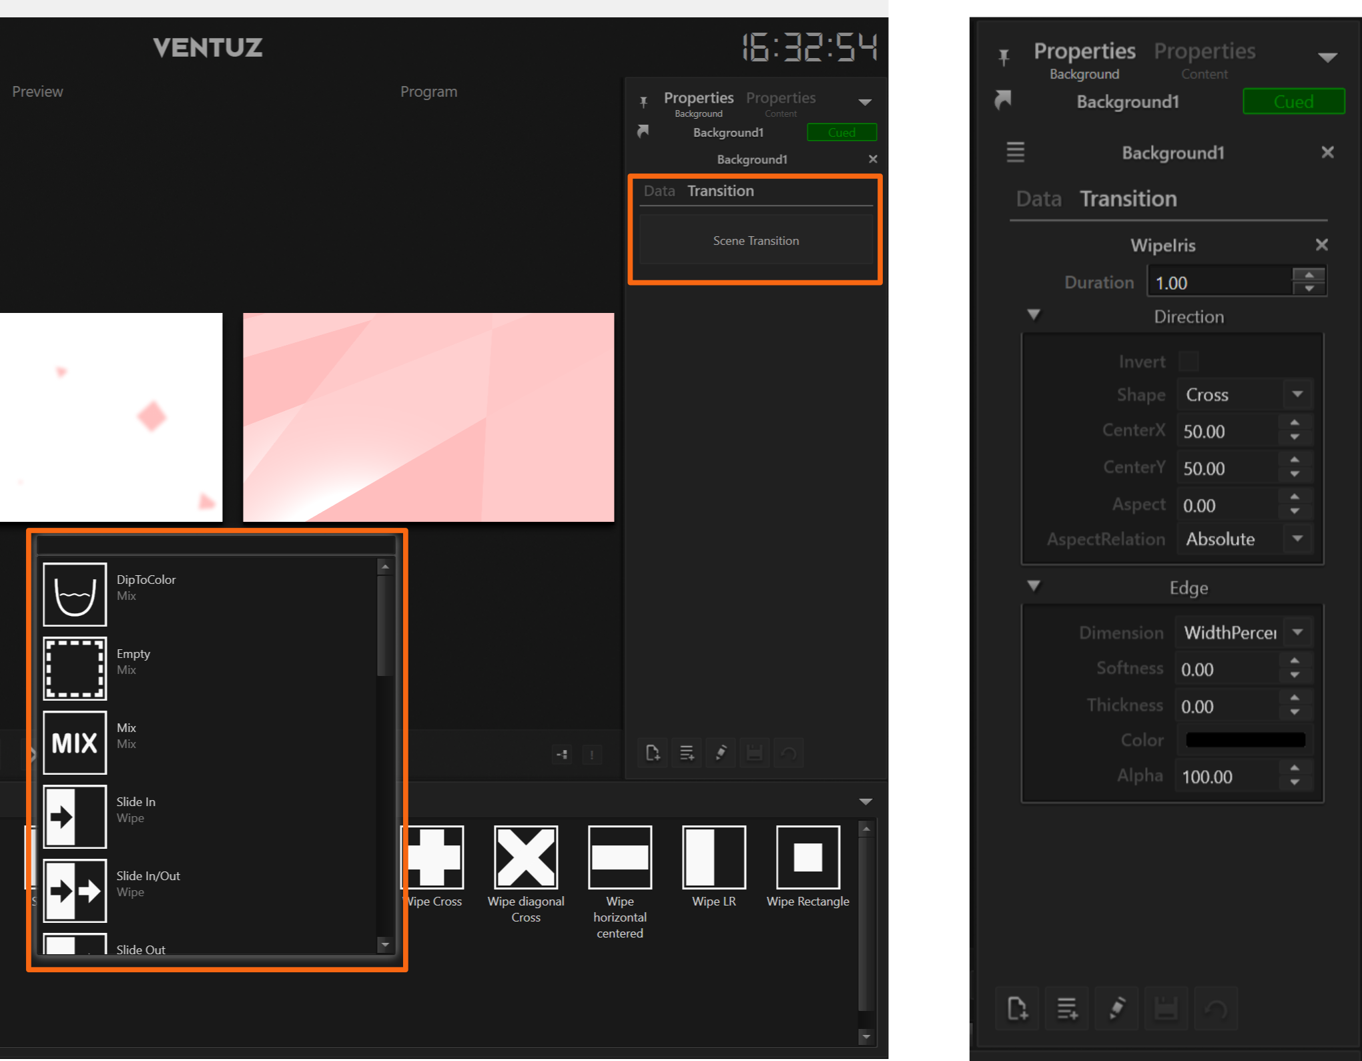Select the DipToColor transition icon
The image size is (1362, 1061).
point(75,594)
